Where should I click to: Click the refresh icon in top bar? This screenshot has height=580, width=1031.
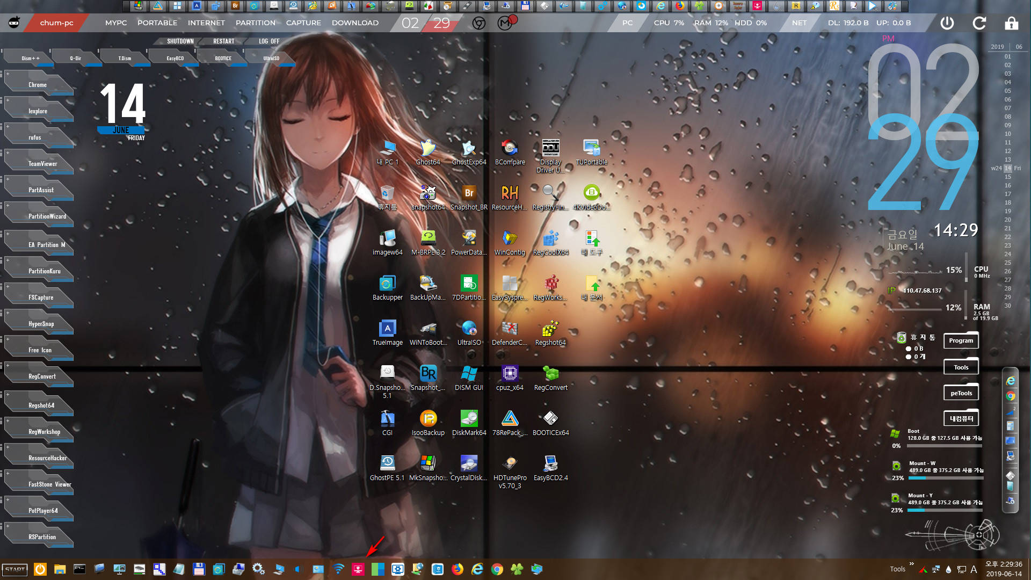[979, 23]
